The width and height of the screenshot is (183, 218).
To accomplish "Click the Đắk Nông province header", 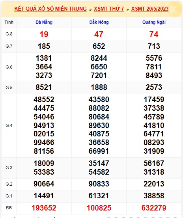I will pyautogui.click(x=99, y=22).
